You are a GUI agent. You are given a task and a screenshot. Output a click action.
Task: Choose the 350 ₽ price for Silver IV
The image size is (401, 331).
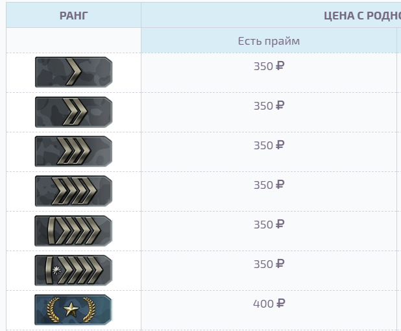coord(269,185)
